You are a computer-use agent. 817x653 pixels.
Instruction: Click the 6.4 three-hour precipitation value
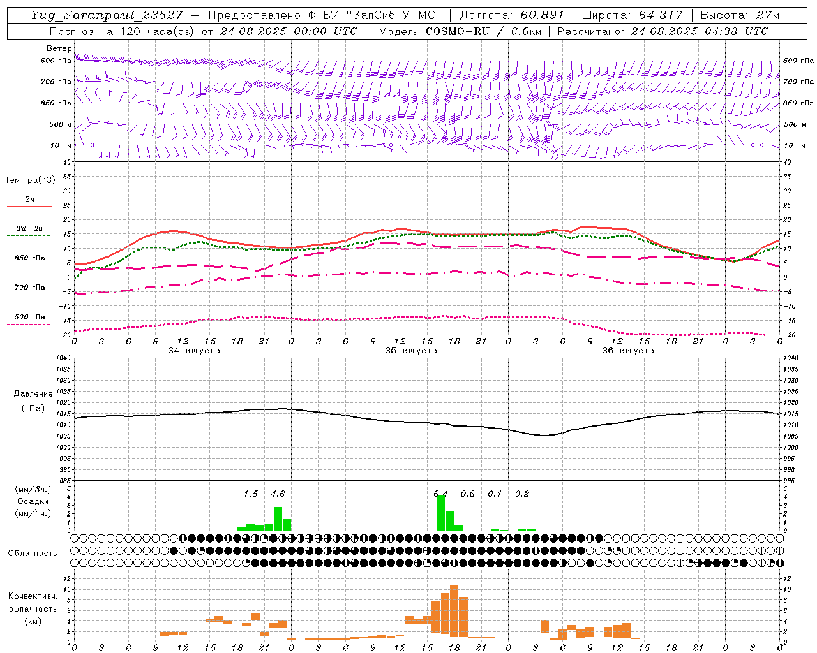[440, 494]
